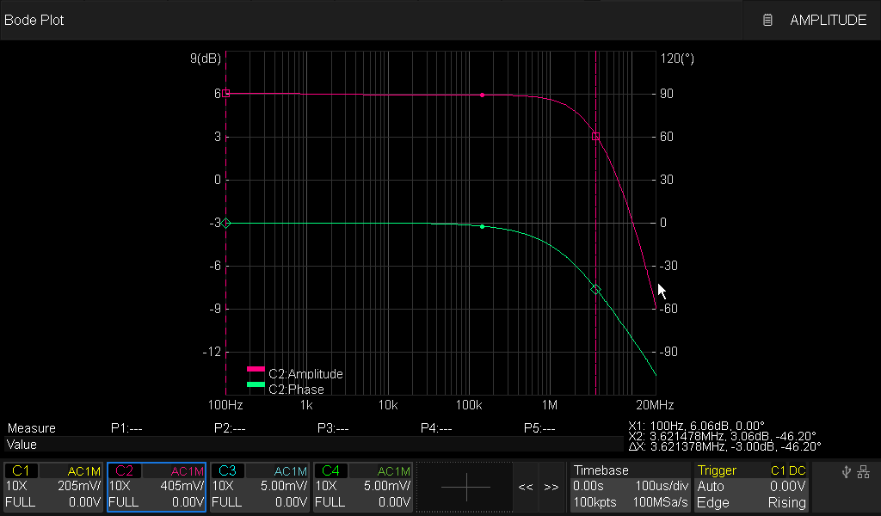Toggle channel C4 descriptor box

363,487
